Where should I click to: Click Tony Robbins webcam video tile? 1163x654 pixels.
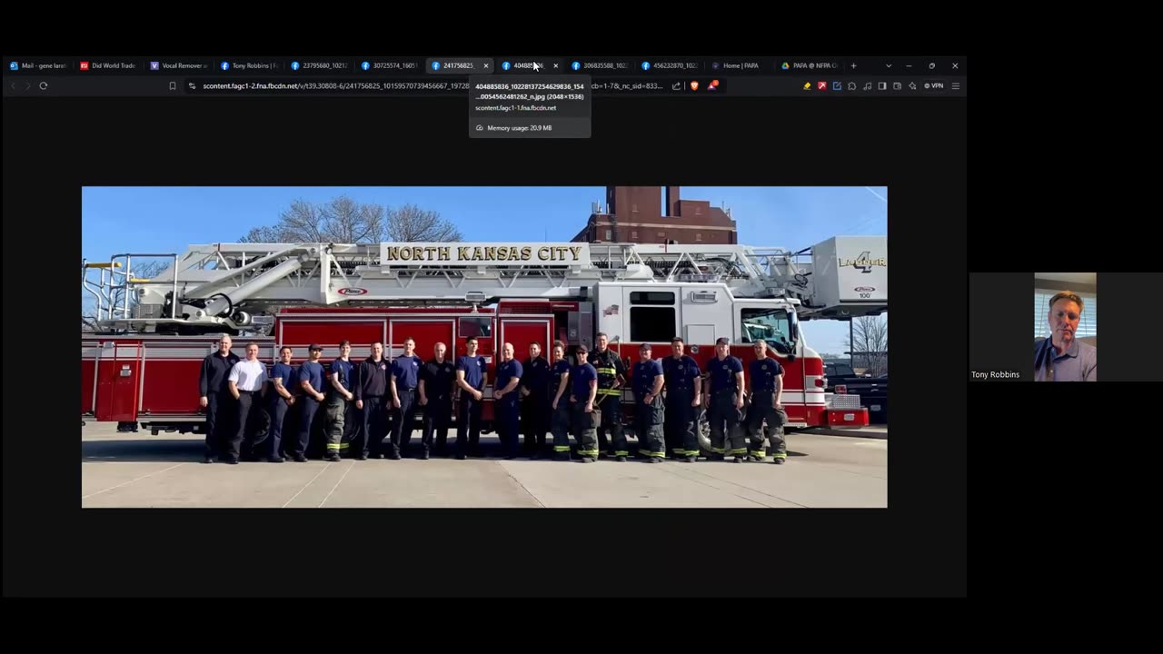(1065, 327)
